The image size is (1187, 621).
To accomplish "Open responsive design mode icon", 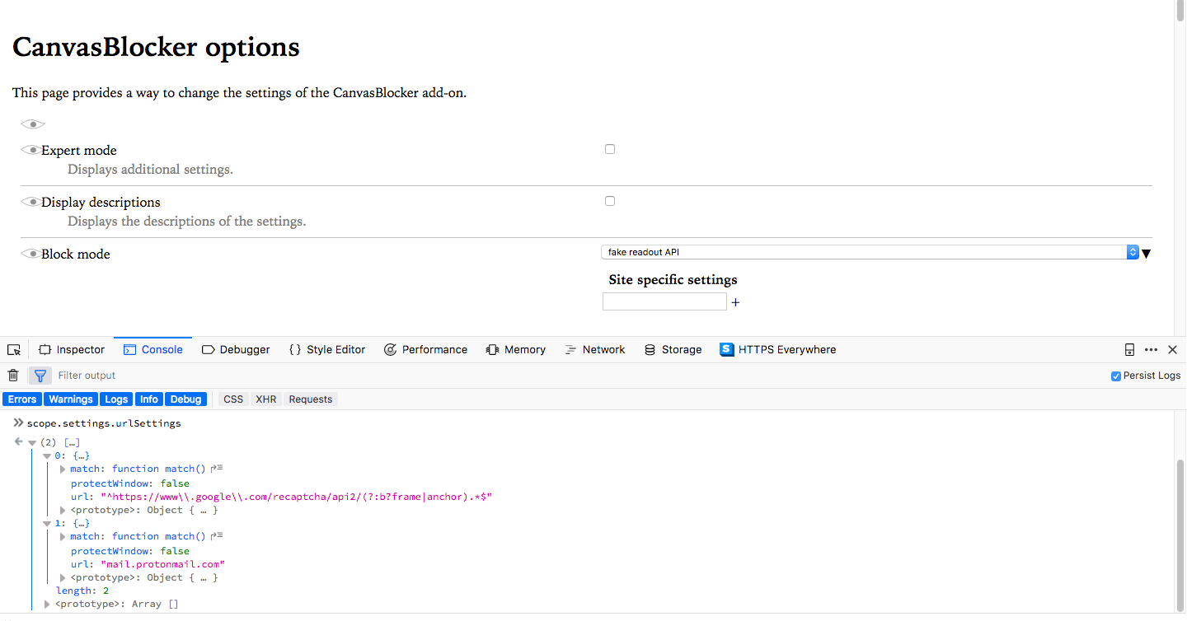I will [1129, 350].
